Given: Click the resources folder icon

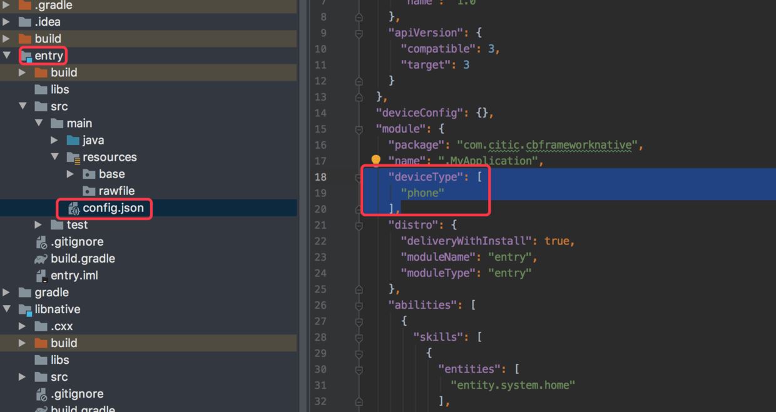Looking at the screenshot, I should pyautogui.click(x=73, y=157).
